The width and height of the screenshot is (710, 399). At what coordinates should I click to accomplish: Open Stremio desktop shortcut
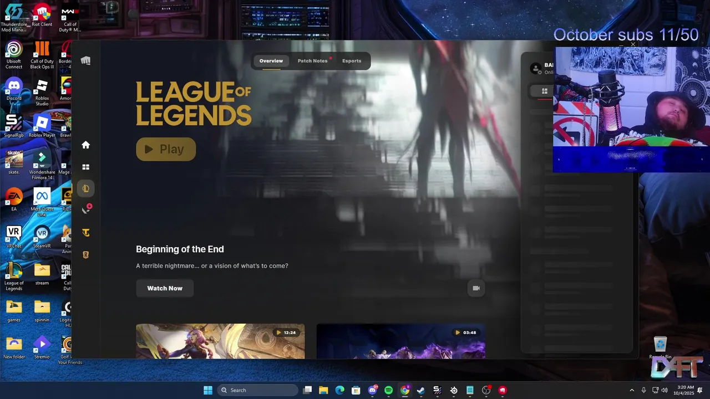42,348
